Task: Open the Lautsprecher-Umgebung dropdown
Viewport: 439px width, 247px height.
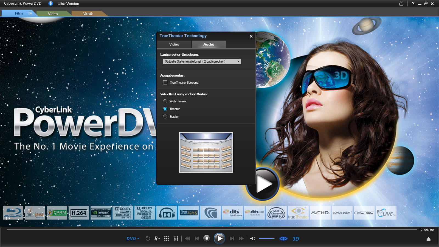Action: pyautogui.click(x=202, y=61)
